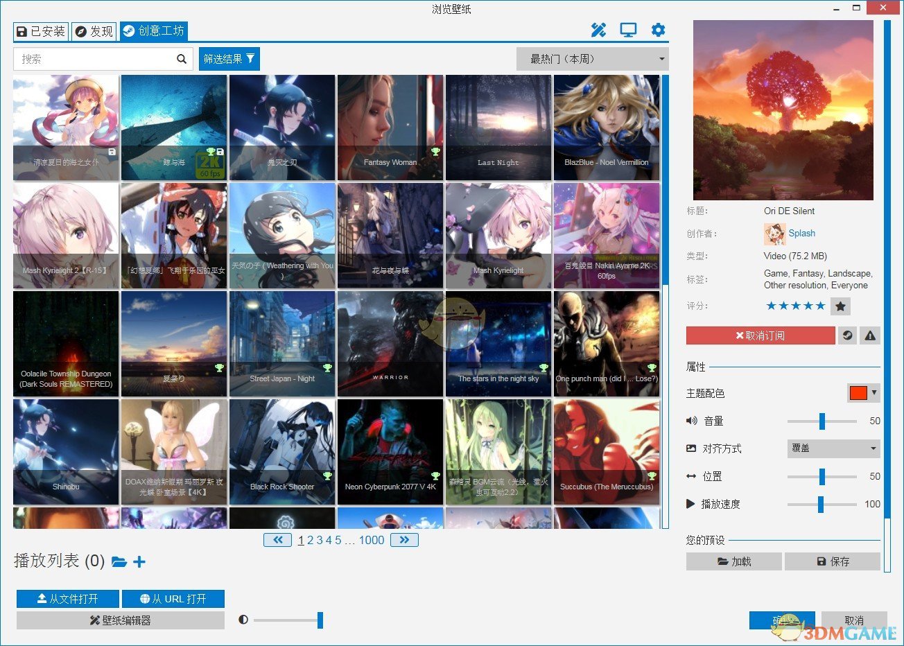Switch to the 发现 tab

94,31
